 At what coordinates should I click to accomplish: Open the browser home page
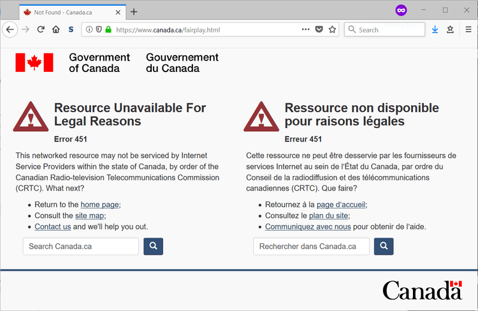click(56, 29)
